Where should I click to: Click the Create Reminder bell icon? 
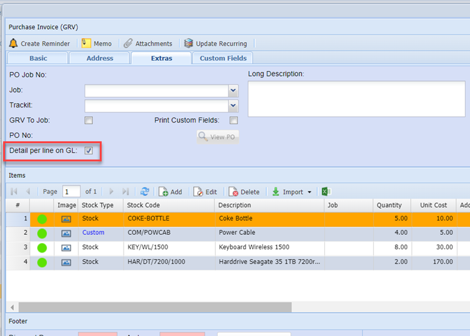[13, 43]
